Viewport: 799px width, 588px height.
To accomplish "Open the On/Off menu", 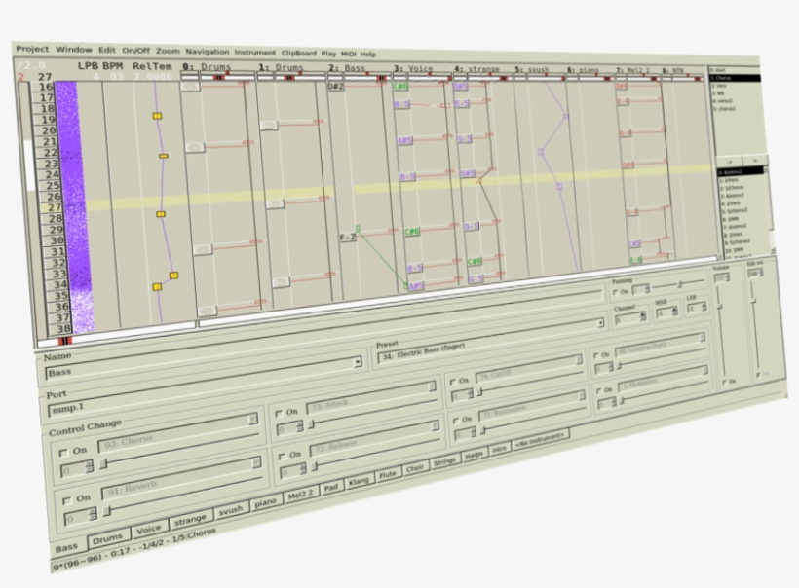I will [x=135, y=51].
